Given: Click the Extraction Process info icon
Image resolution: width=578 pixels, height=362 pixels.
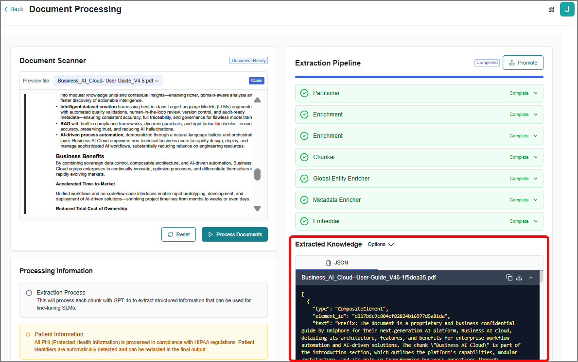Looking at the screenshot, I should pos(29,293).
